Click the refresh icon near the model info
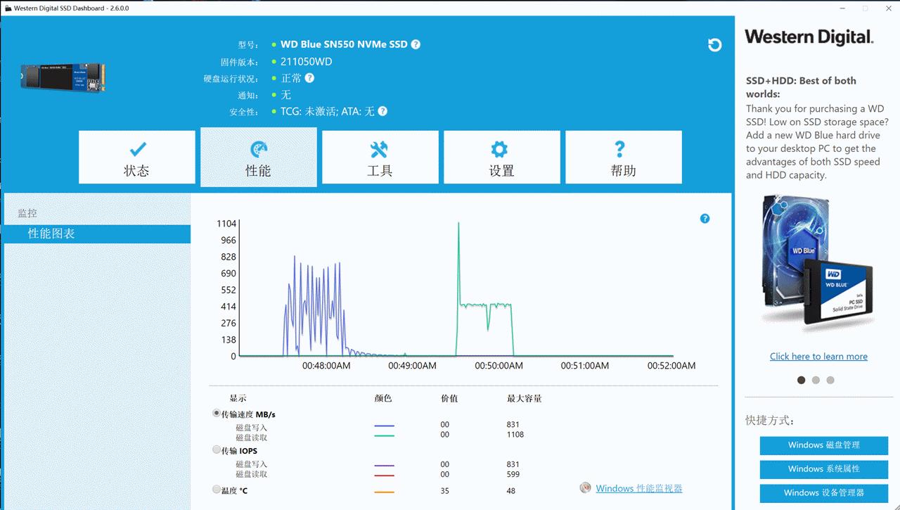 coord(715,44)
